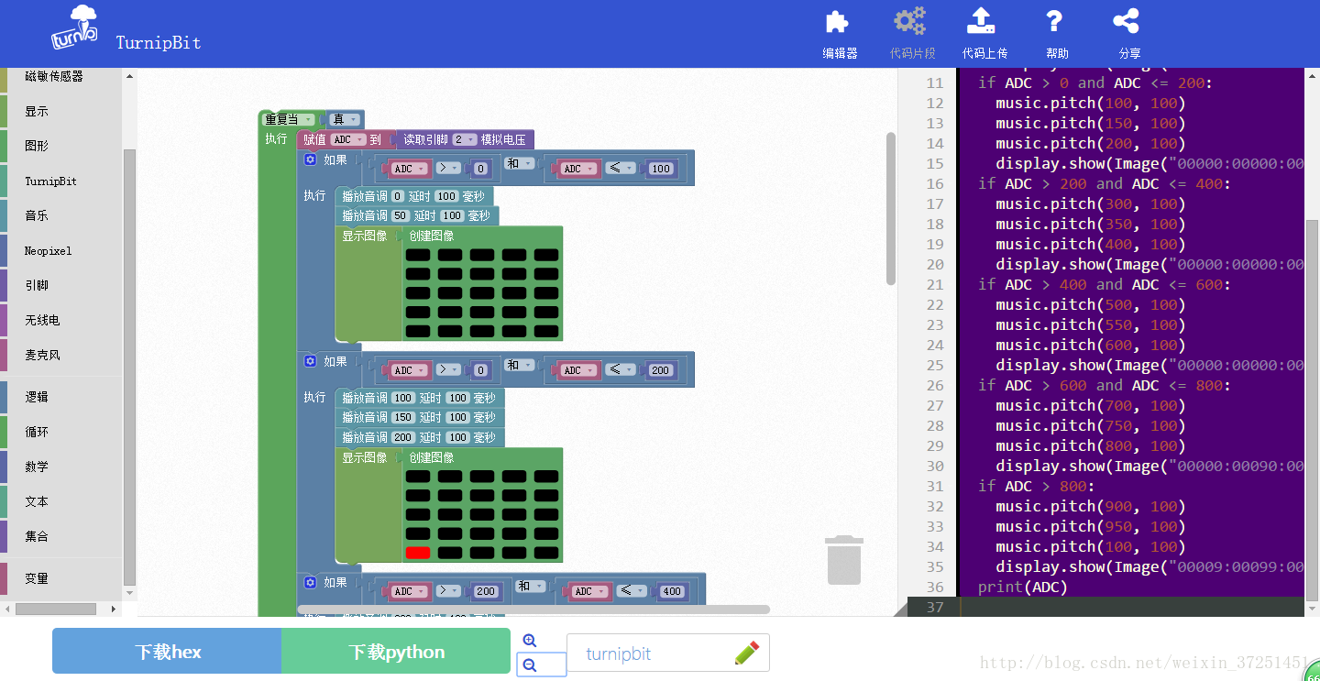Open the 逻辑 block category

coord(60,397)
